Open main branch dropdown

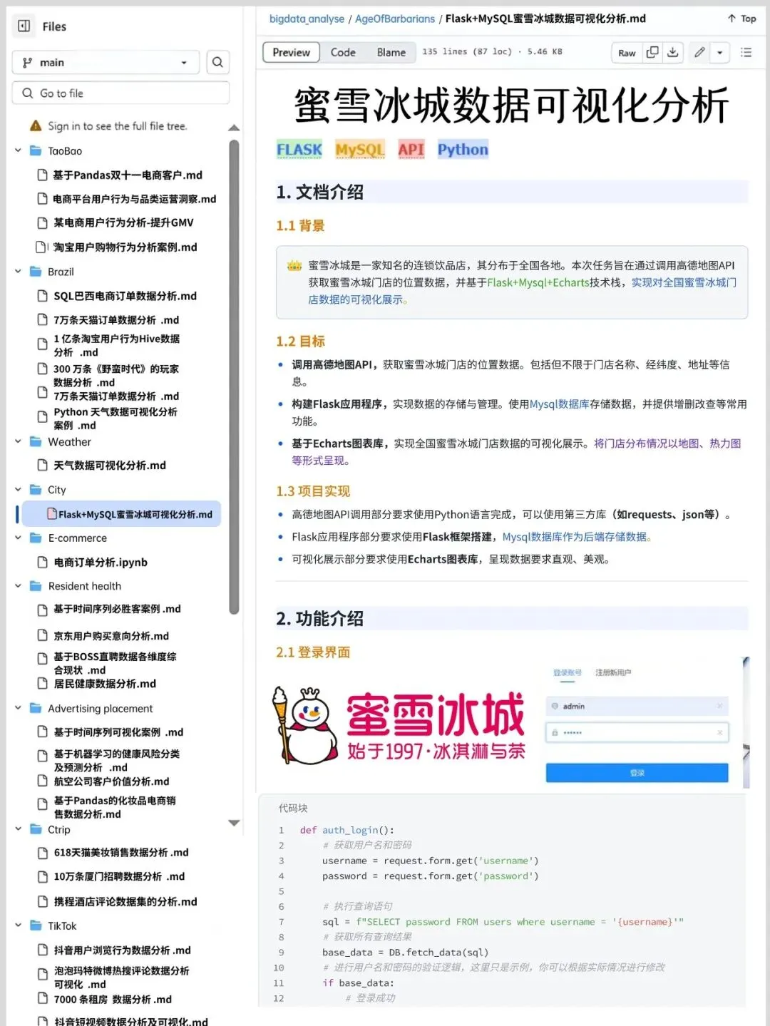point(106,63)
